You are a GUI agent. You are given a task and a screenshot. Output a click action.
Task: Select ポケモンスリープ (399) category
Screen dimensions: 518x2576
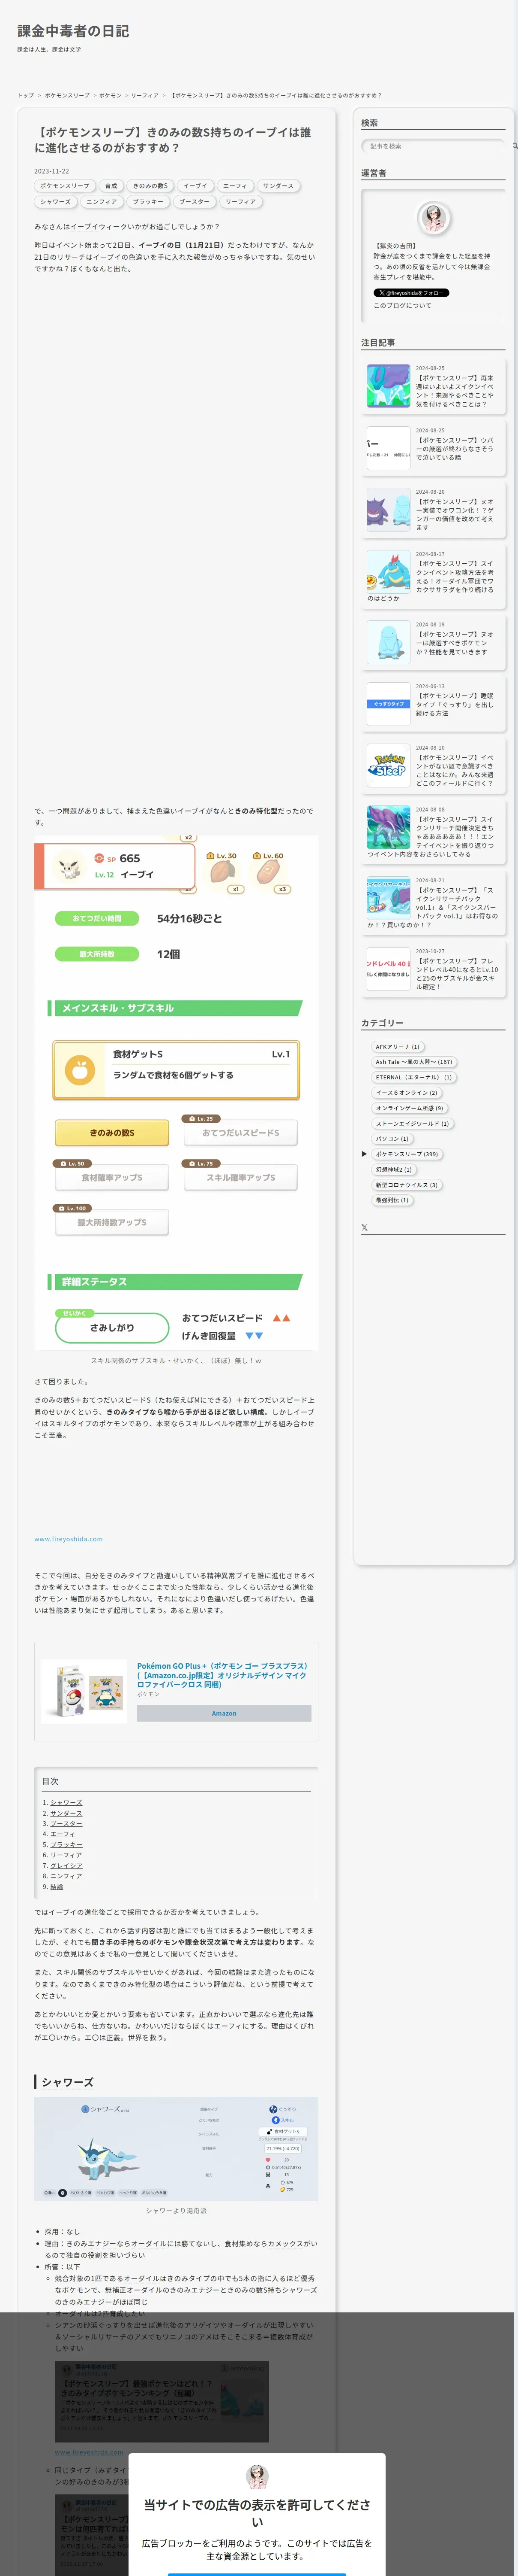coord(406,1154)
